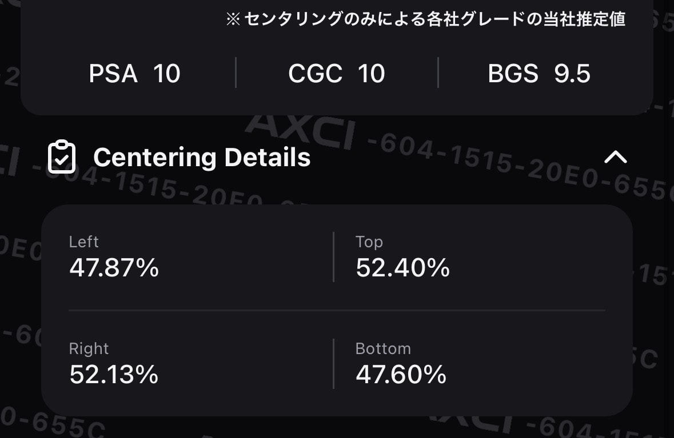
Task: Click the Right centering label
Action: click(89, 349)
